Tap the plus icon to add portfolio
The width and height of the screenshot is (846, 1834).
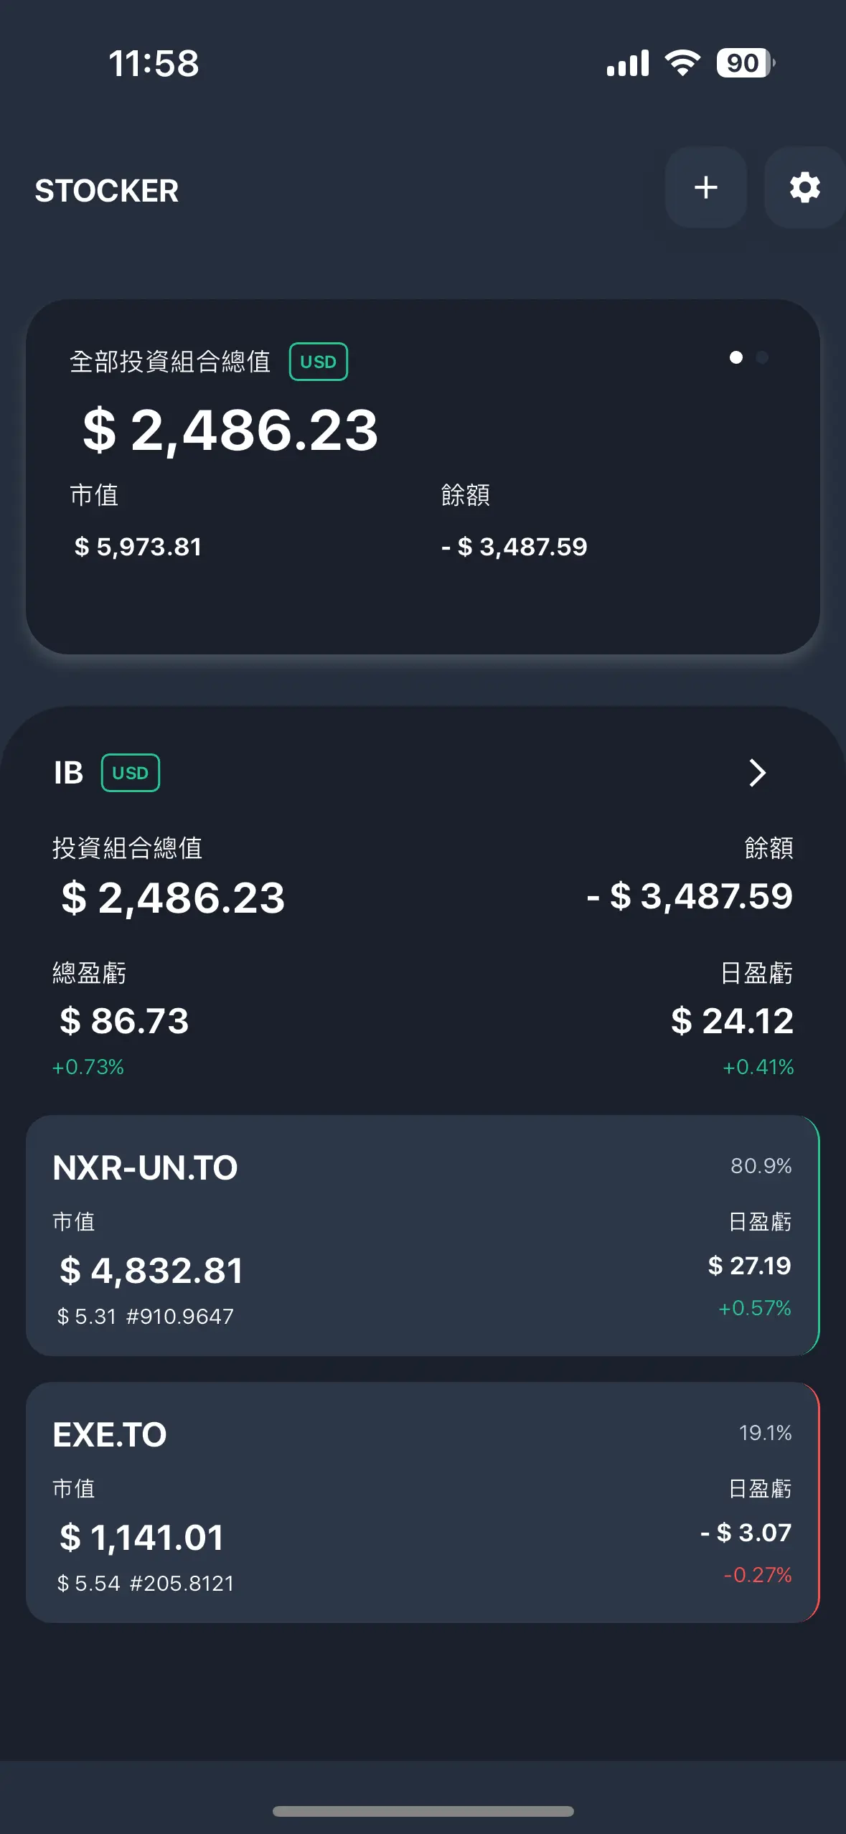point(706,187)
